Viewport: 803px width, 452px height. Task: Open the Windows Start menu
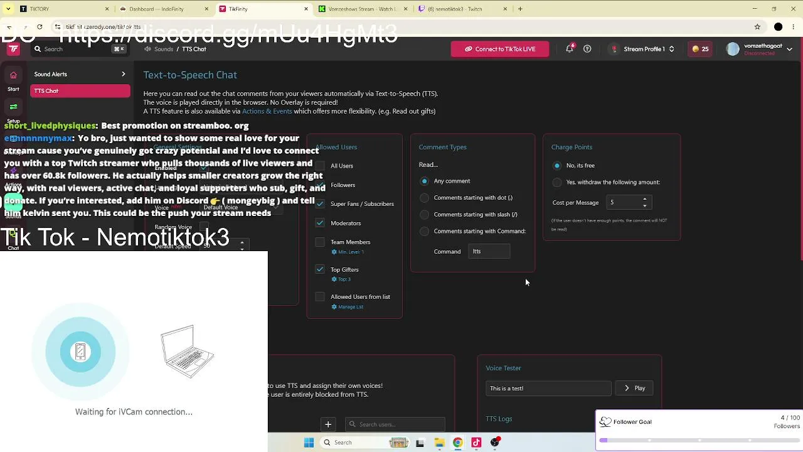point(309,443)
